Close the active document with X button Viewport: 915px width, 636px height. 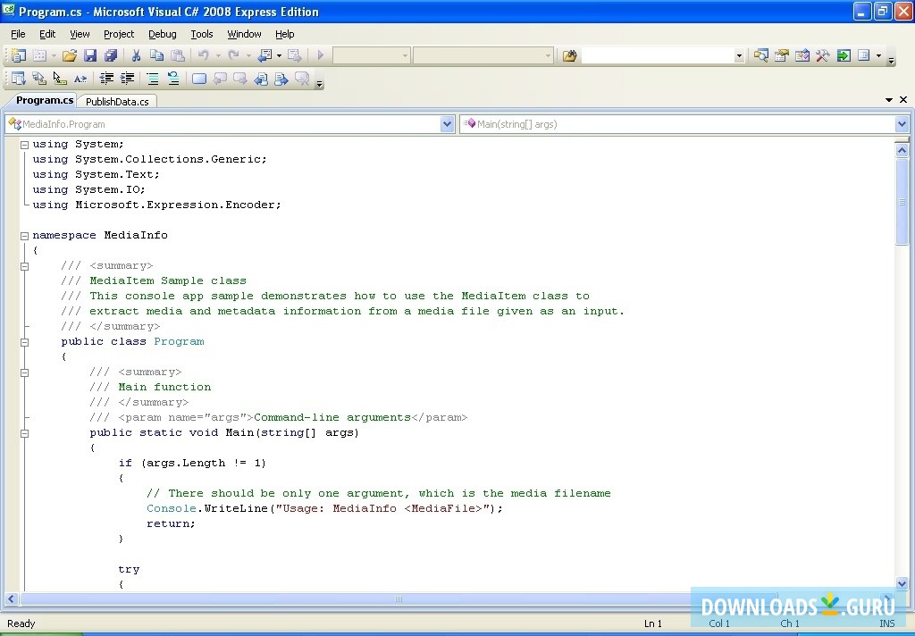coord(903,100)
